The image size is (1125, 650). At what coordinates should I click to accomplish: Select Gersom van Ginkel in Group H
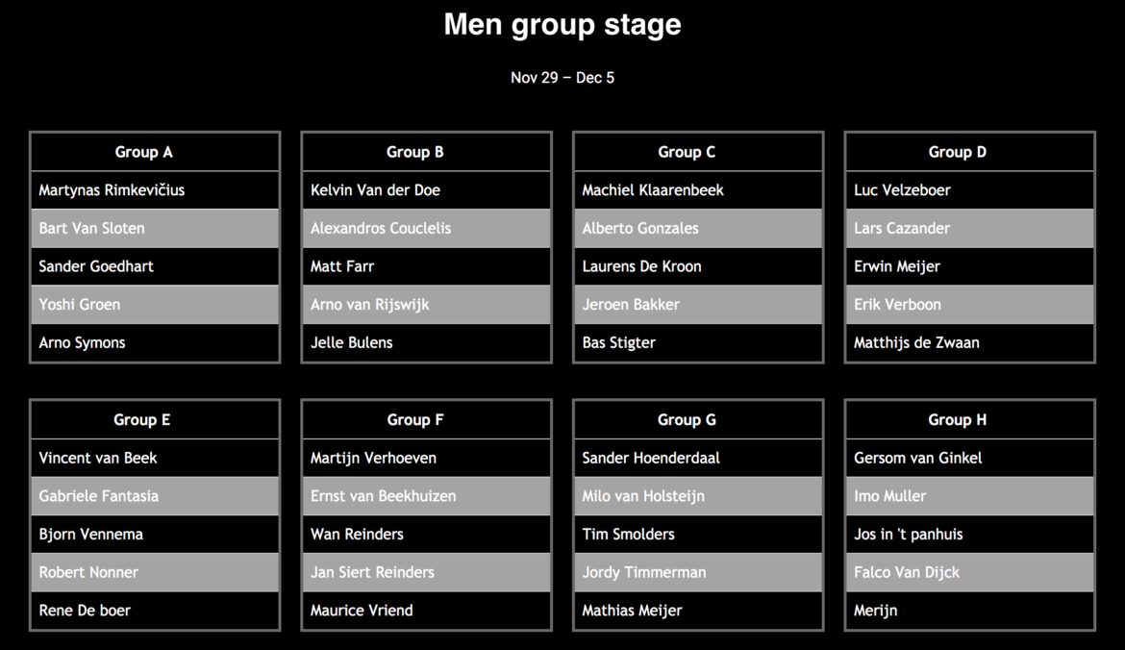tap(918, 458)
